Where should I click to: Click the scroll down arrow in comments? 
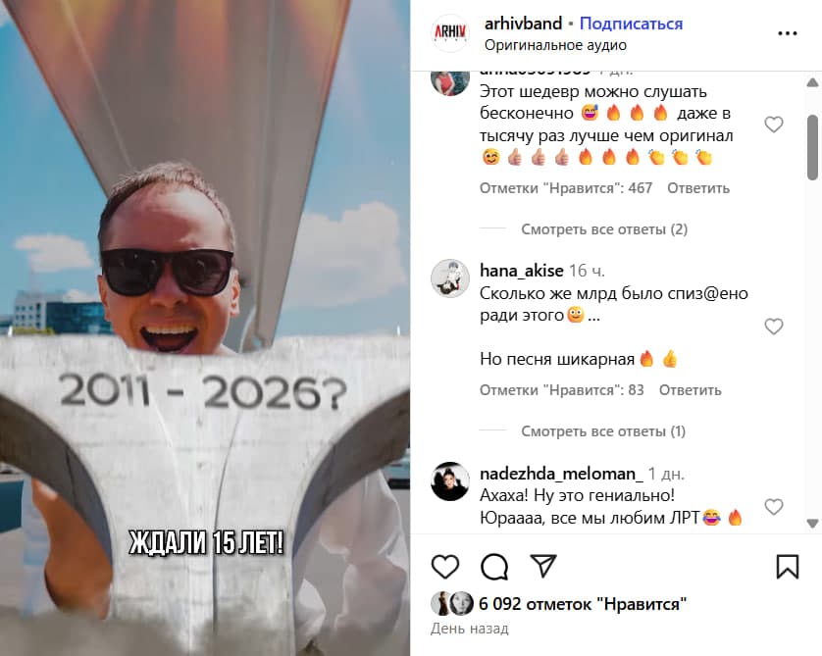[x=812, y=523]
